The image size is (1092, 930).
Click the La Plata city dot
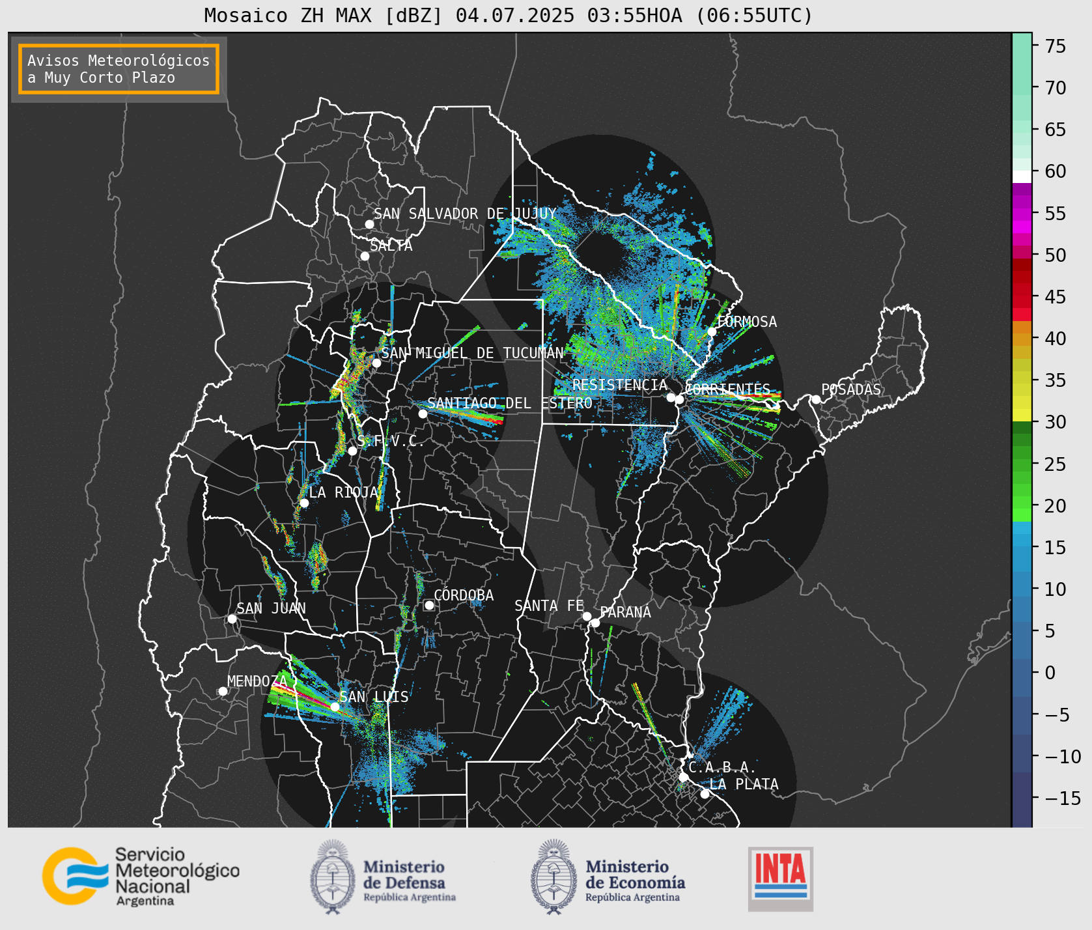coord(705,794)
